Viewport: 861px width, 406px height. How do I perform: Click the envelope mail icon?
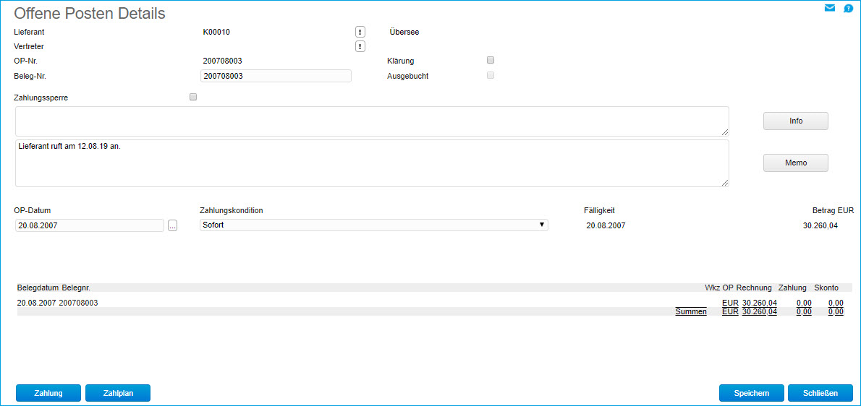pyautogui.click(x=830, y=9)
